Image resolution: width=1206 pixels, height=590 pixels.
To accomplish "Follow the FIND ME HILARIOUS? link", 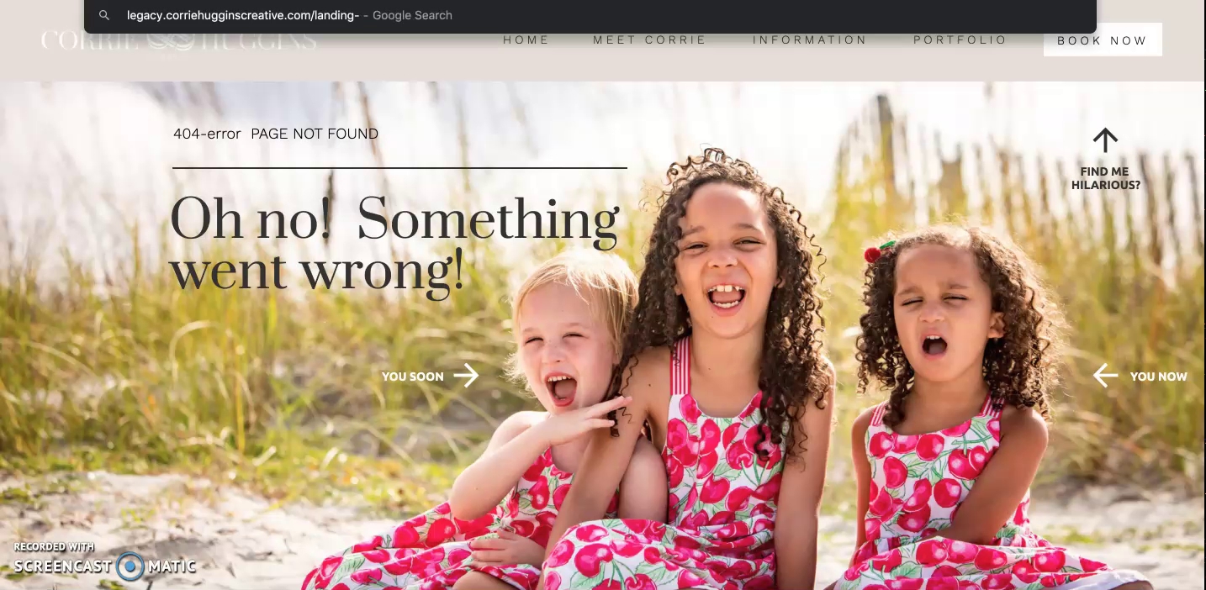I will pyautogui.click(x=1106, y=178).
